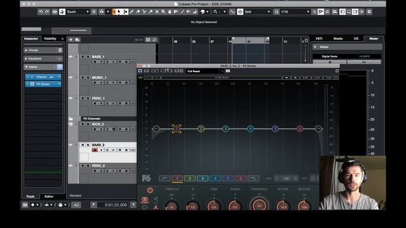Toggle F6 band 6 button
406x228 pixels.
click(240, 179)
